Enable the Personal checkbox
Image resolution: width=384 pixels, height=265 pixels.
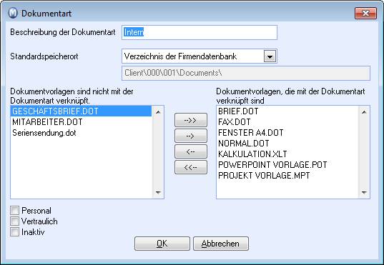(15, 210)
